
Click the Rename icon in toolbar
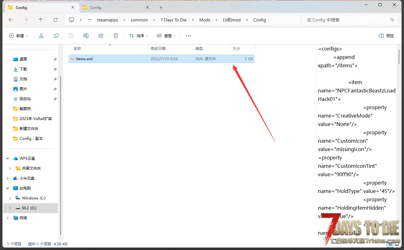point(86,36)
